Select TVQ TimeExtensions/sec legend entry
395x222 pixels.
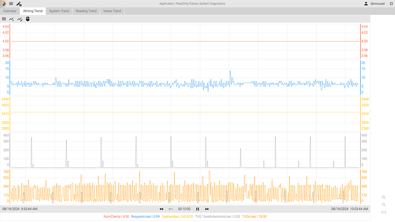click(x=217, y=217)
